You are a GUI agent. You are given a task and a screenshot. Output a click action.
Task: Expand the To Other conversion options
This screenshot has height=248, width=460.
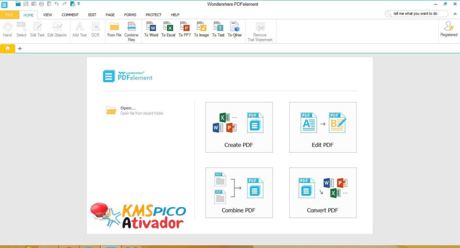(x=234, y=30)
